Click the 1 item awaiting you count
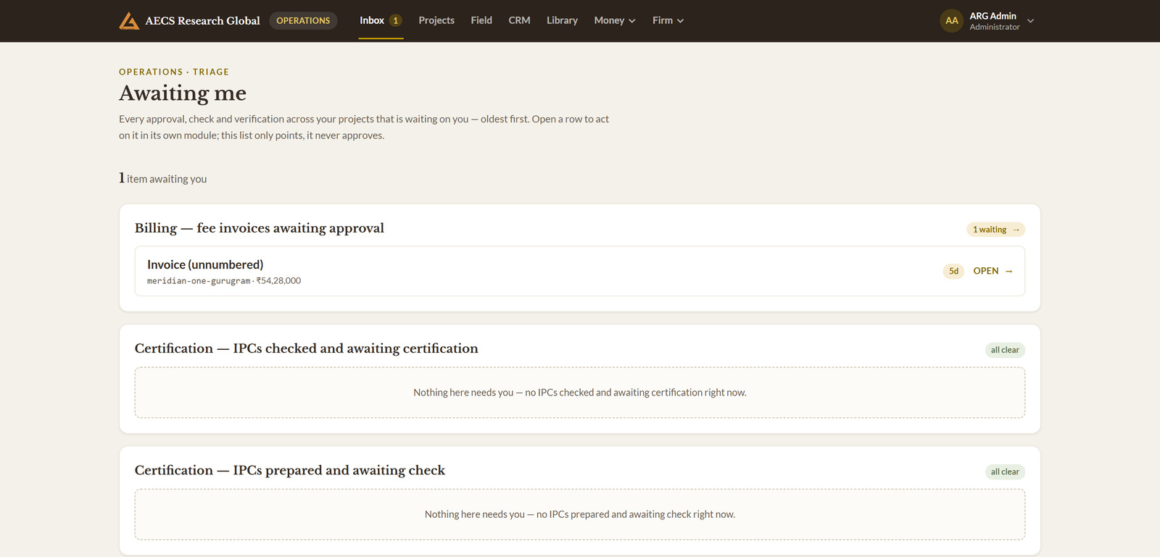1160x557 pixels. click(163, 178)
